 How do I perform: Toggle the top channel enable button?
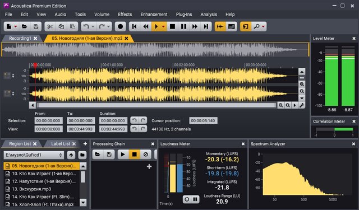(7, 76)
